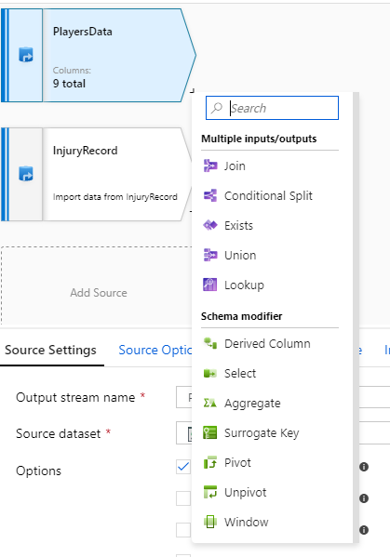Show info for first Options checkbox
This screenshot has width=390, height=557.
click(x=364, y=467)
